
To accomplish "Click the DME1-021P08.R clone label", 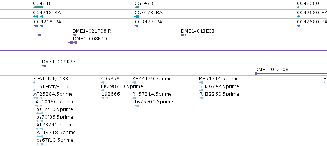I will click(x=92, y=31).
